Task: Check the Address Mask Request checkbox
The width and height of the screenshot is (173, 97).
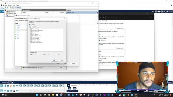Action: point(31,43)
